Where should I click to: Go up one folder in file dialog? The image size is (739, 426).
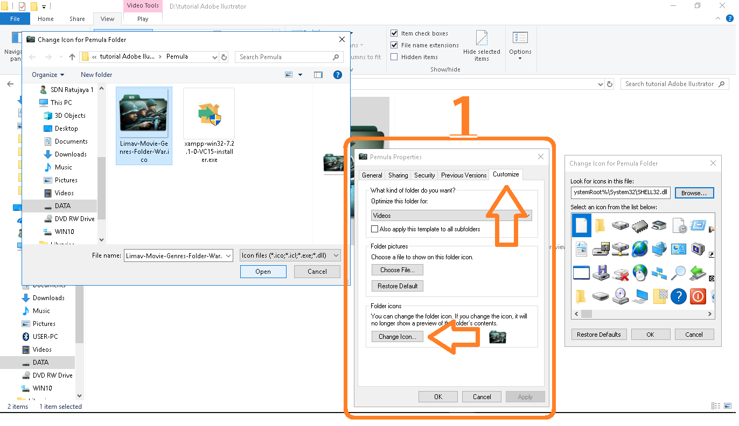coord(72,57)
